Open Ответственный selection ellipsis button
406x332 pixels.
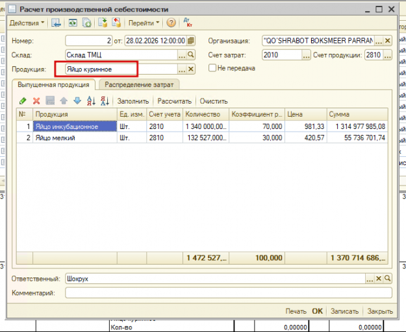pyautogui.click(x=370, y=279)
